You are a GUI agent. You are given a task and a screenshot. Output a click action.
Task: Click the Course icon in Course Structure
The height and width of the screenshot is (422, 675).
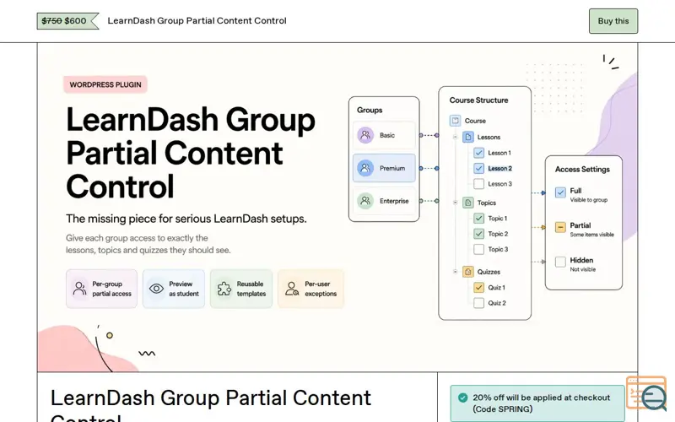pyautogui.click(x=455, y=121)
